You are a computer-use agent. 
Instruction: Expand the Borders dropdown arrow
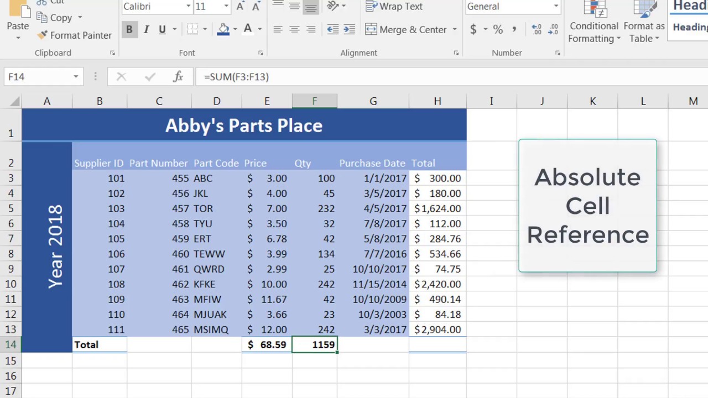pyautogui.click(x=205, y=29)
